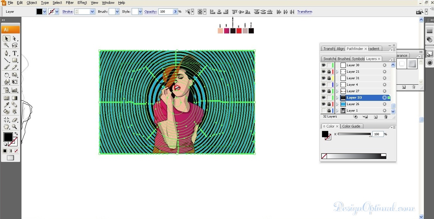This screenshot has height=219, width=434.
Task: Open the Stroke weight dropdown
Action: [x=92, y=12]
